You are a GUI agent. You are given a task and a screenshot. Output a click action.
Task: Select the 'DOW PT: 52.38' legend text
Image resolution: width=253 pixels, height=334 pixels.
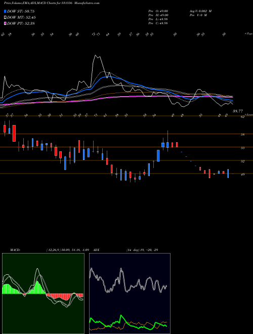21,23
